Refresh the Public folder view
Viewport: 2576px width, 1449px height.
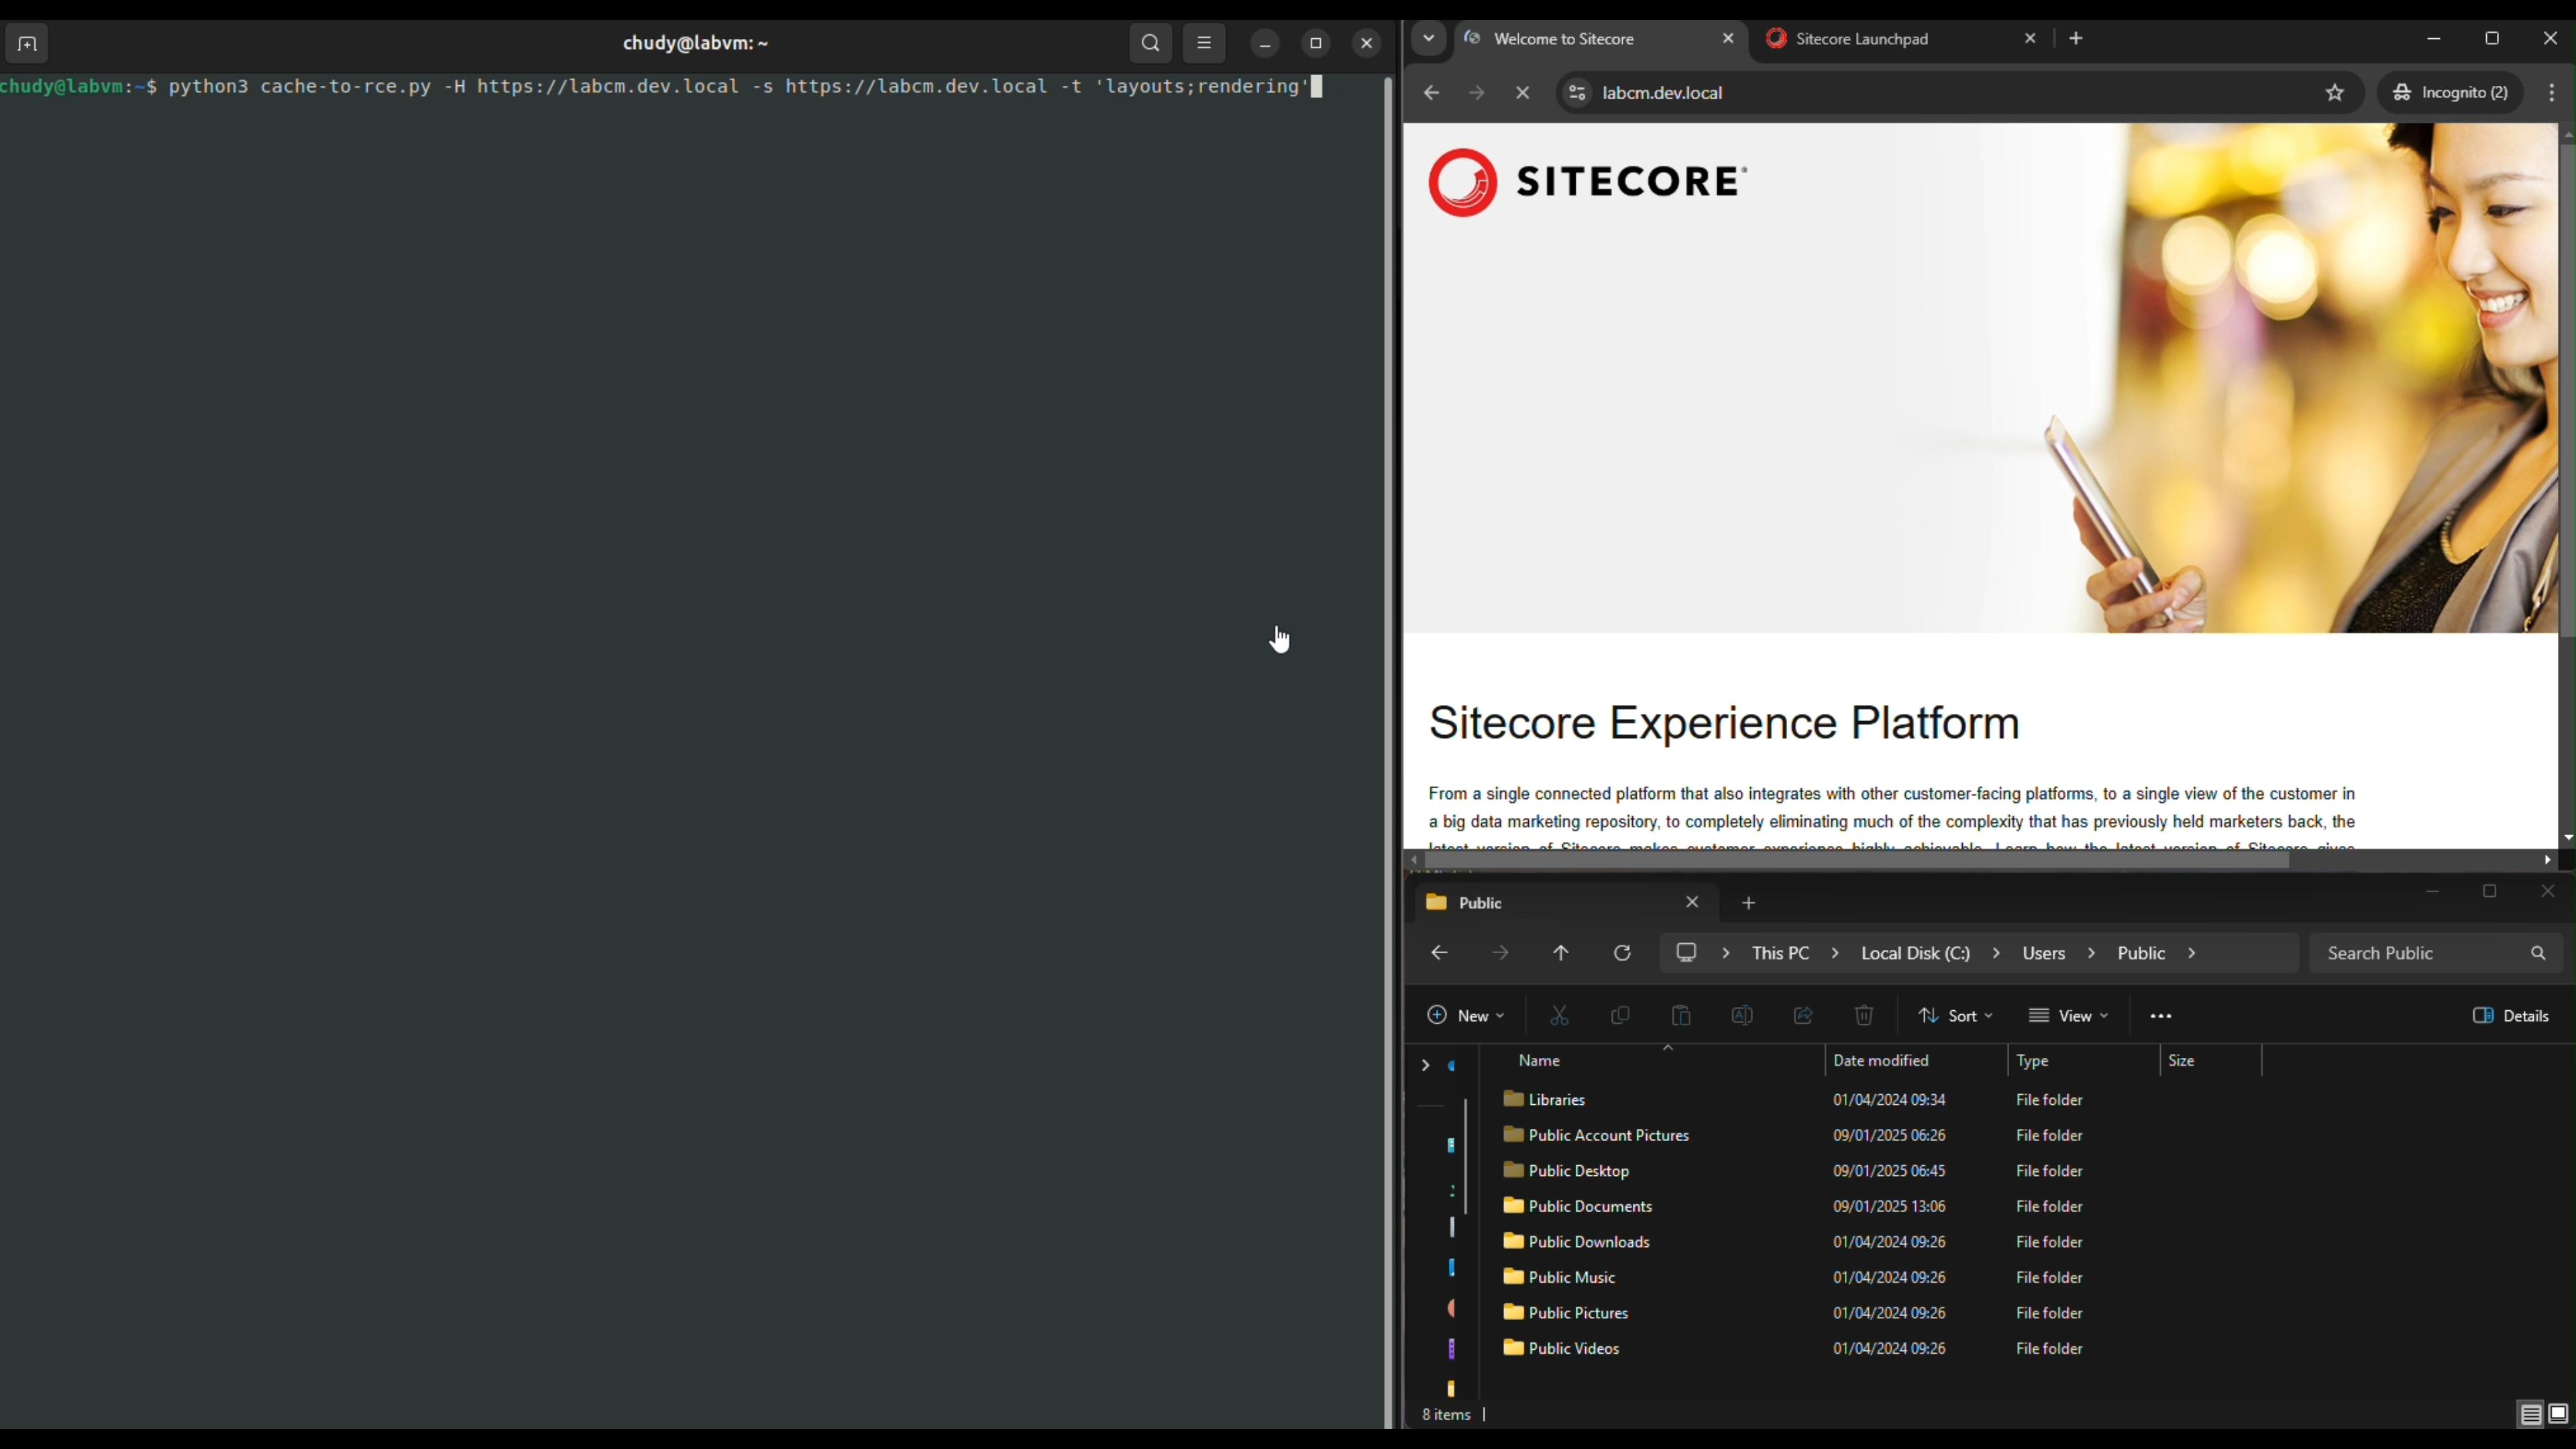coord(1622,954)
